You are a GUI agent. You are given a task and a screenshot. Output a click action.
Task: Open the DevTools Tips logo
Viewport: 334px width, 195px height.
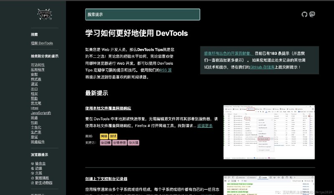(45, 14)
